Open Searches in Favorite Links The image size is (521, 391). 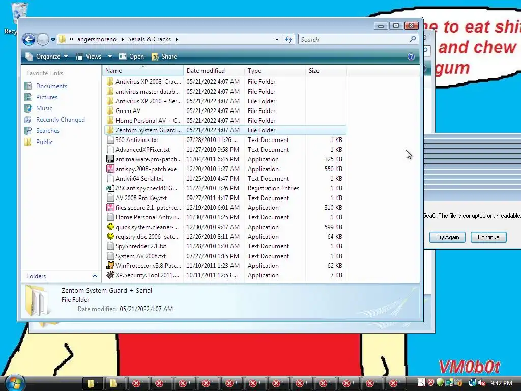47,131
